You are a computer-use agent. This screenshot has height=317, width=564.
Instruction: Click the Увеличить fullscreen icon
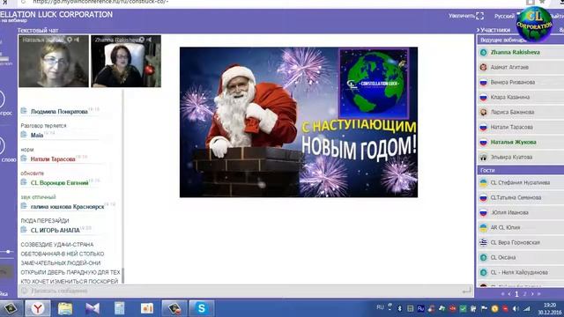(479, 16)
